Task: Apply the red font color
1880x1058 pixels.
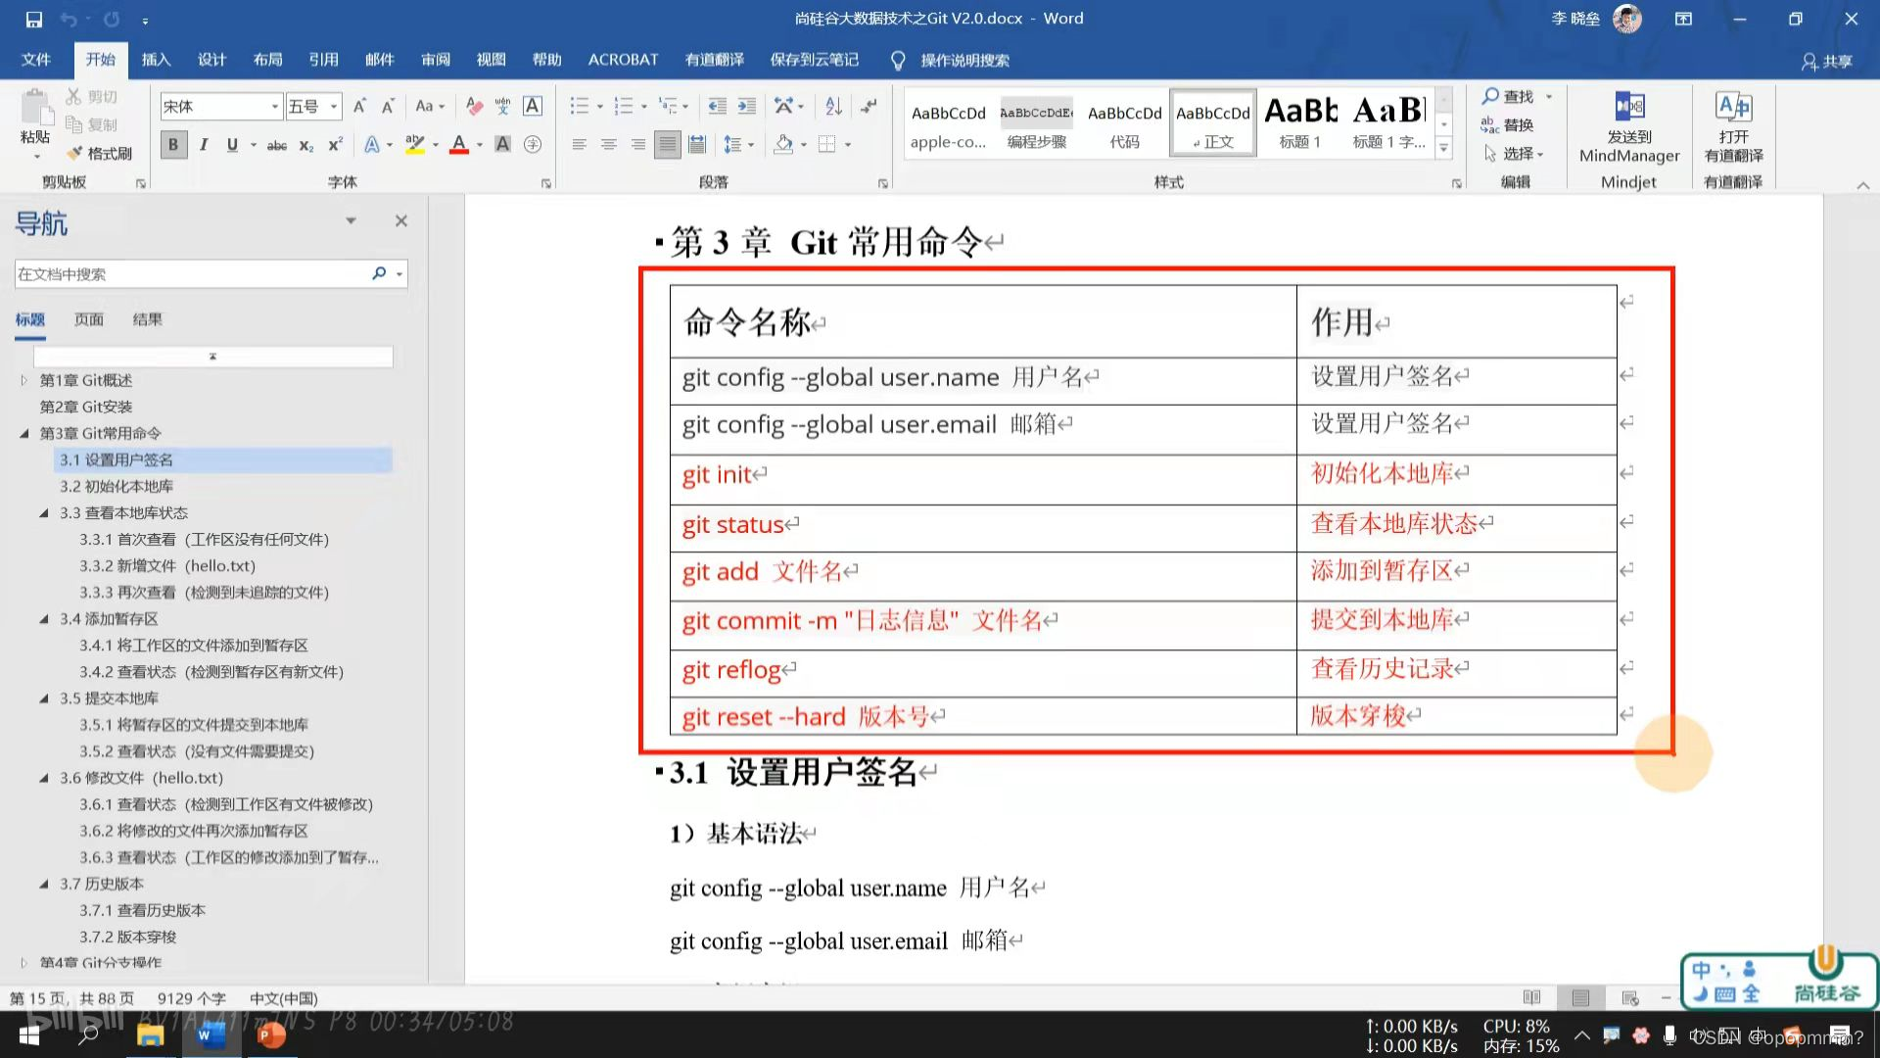Action: tap(458, 145)
